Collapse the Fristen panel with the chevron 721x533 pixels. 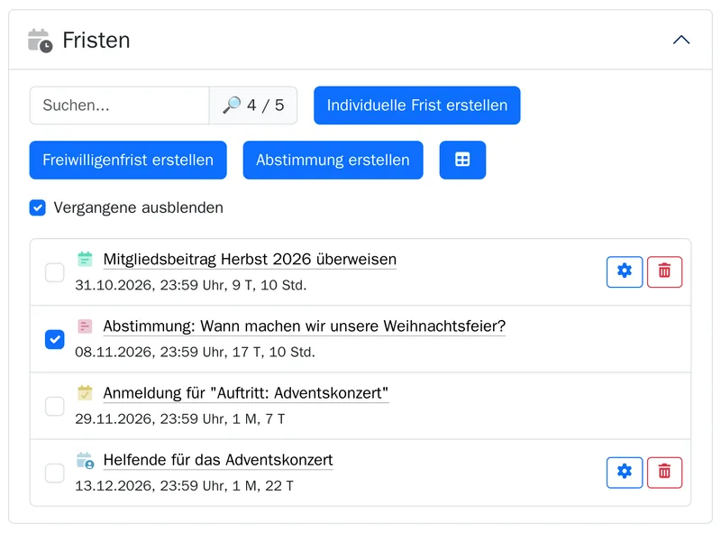click(x=681, y=40)
